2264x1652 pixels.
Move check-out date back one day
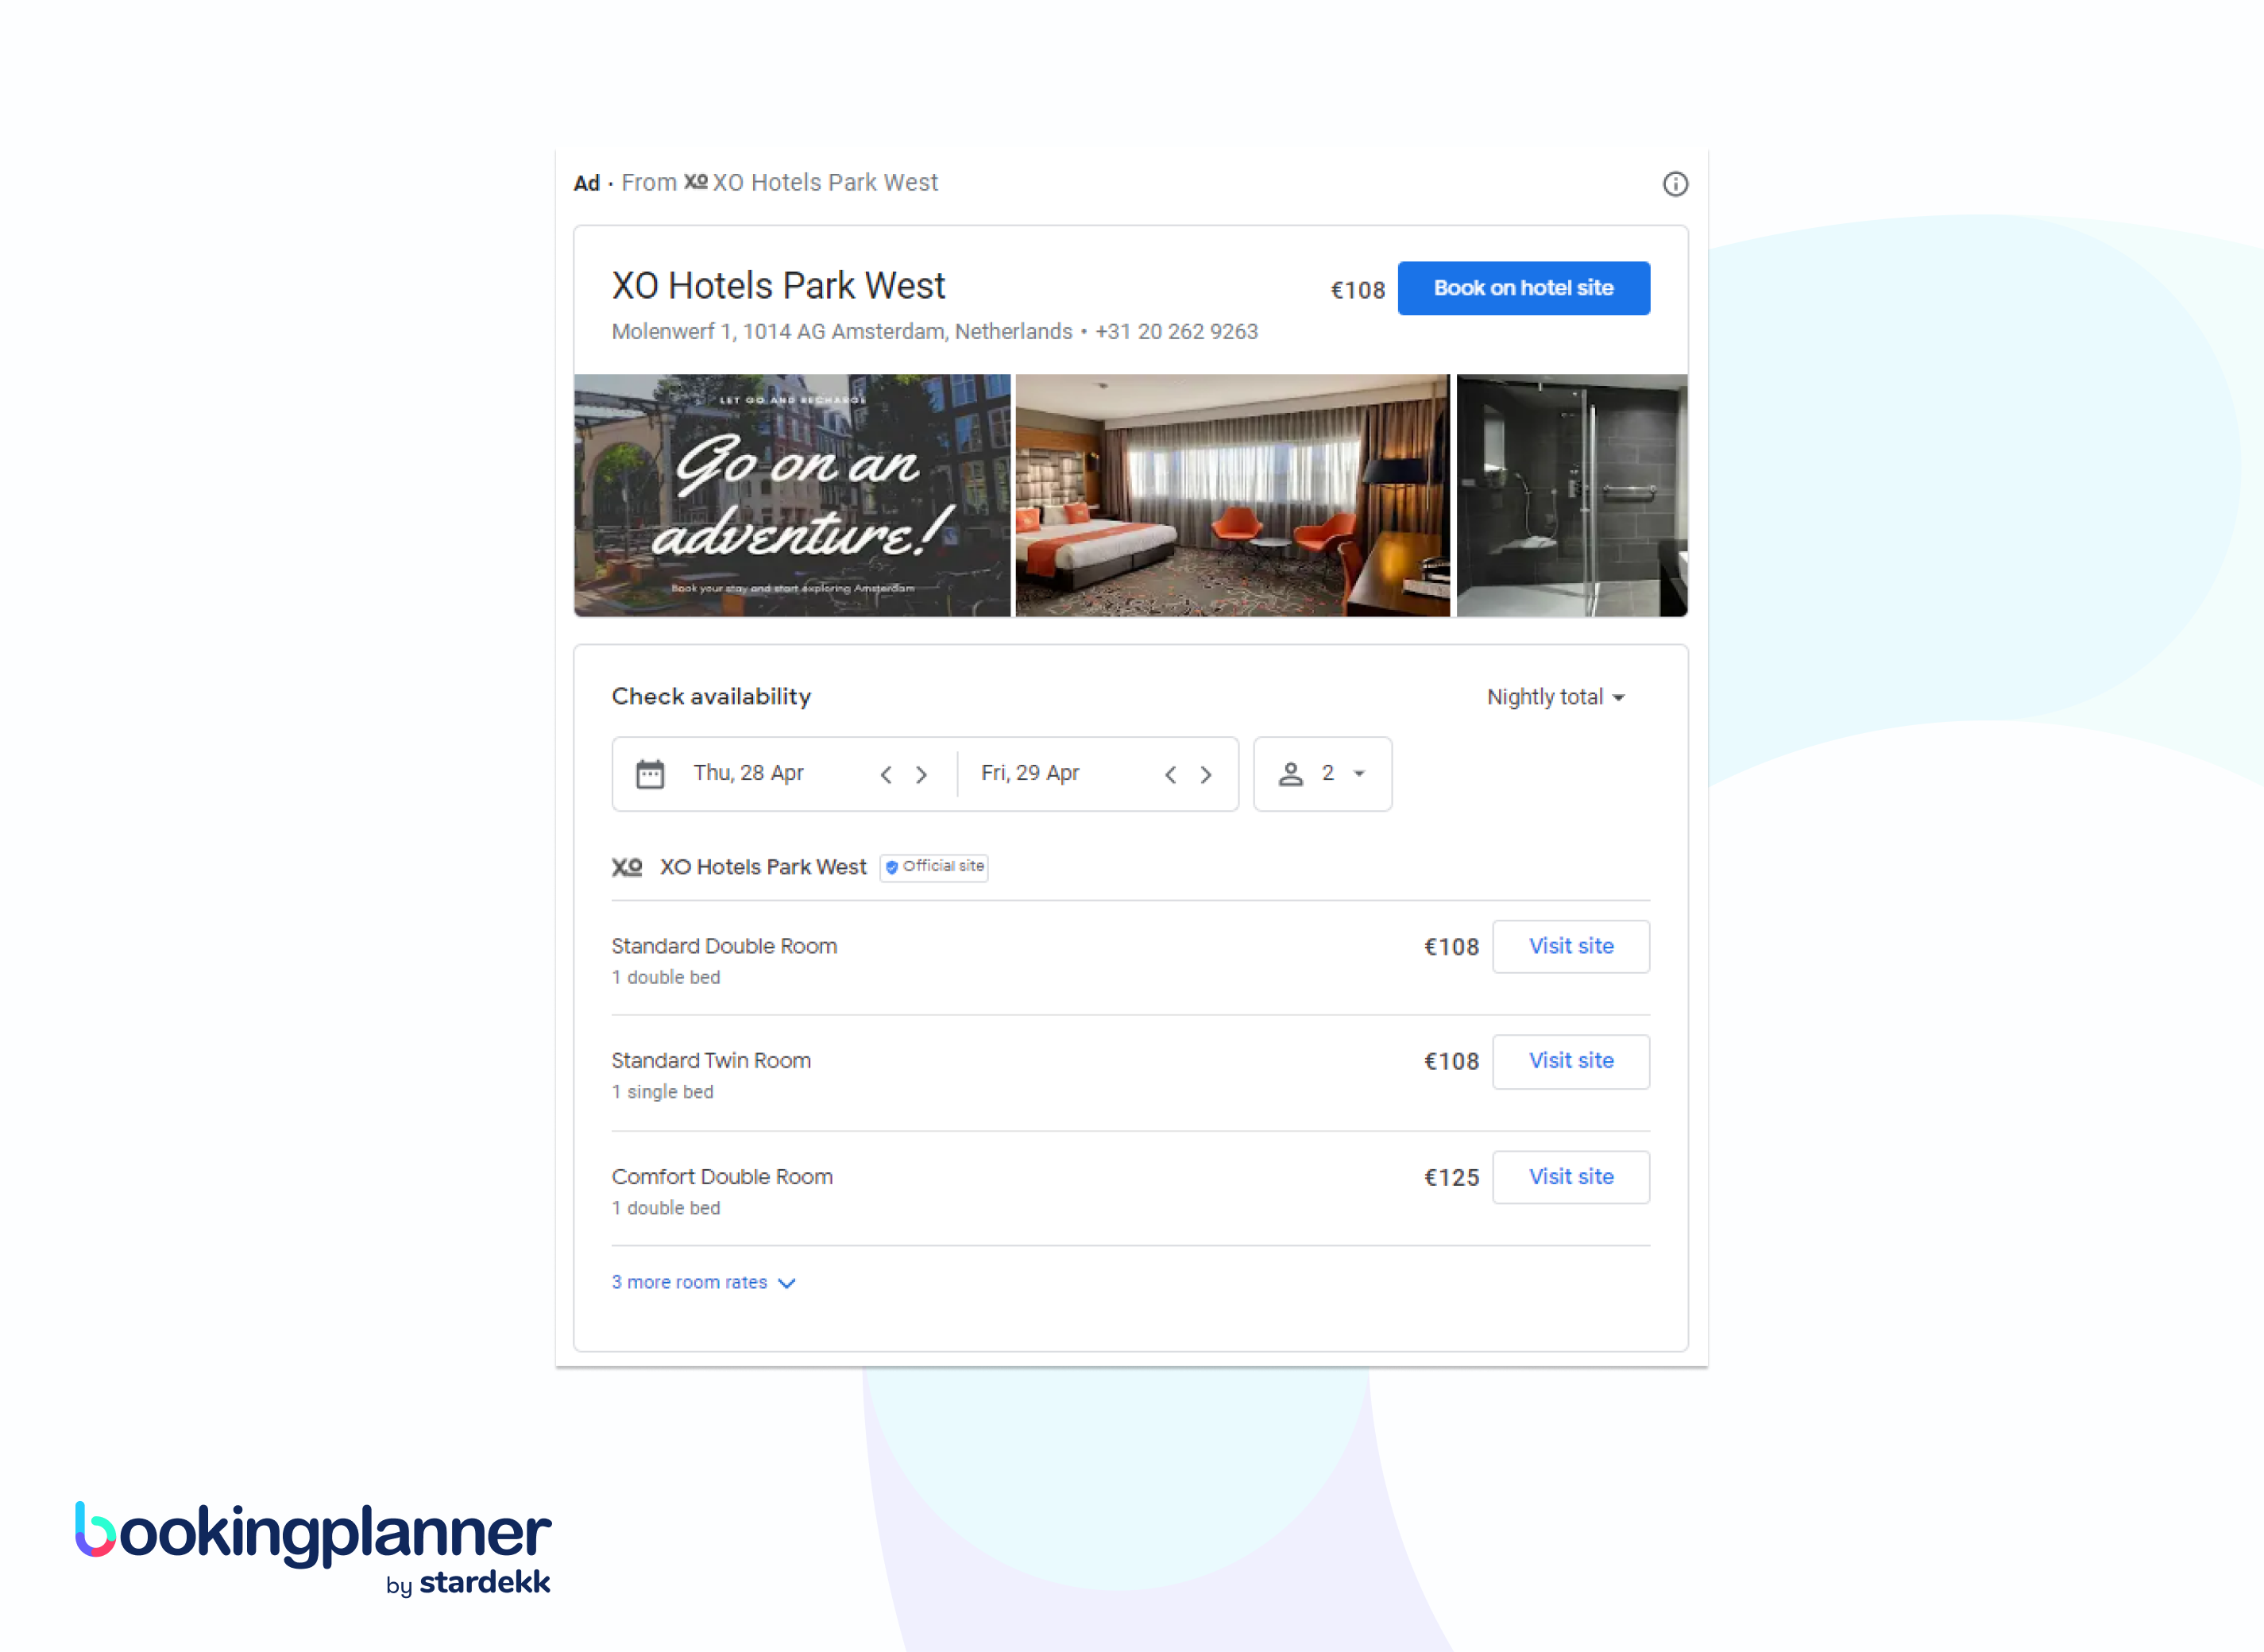pos(1170,775)
